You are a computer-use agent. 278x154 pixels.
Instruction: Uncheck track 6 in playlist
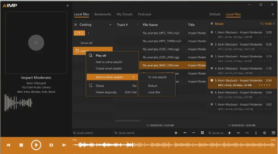coord(212,92)
